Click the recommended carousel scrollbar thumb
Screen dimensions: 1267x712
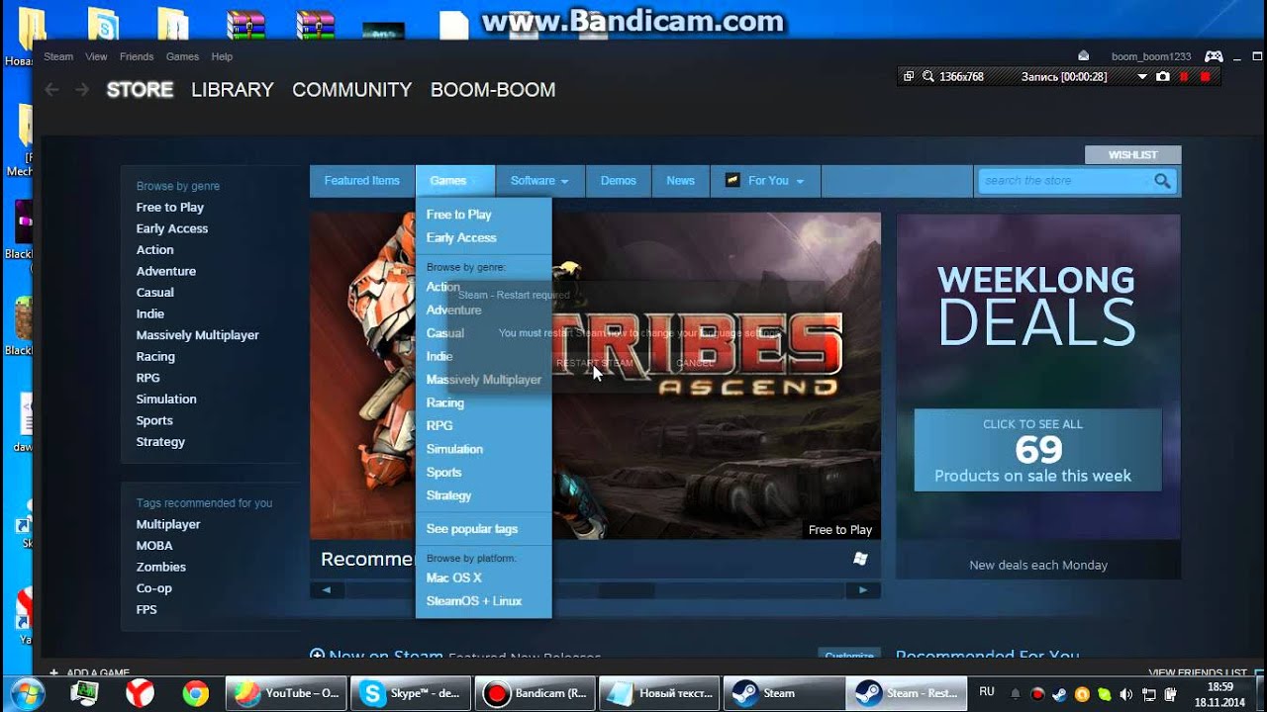coord(626,590)
